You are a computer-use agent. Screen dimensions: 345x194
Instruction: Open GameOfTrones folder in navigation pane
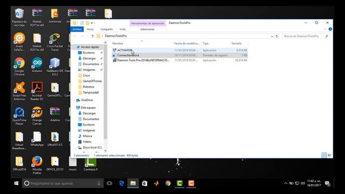[x=92, y=81]
